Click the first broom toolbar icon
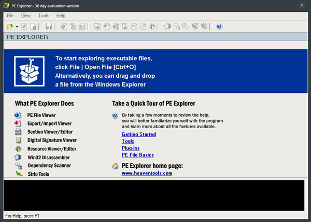 [x=195, y=26]
